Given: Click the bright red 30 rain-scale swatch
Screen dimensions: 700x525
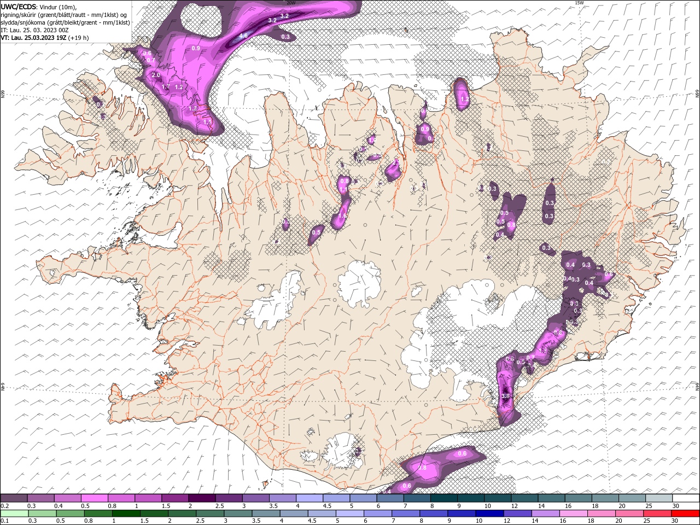Looking at the screenshot, I should (x=685, y=514).
